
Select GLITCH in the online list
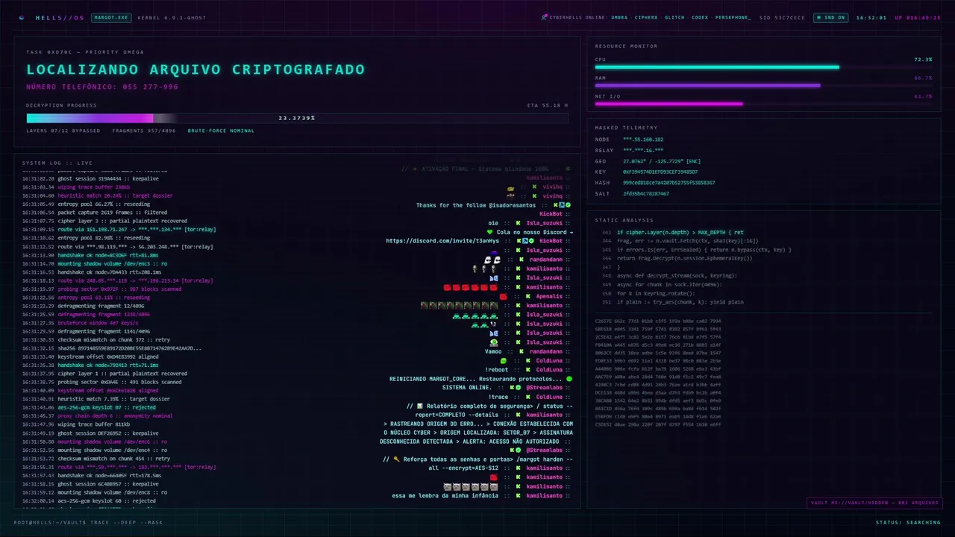click(x=674, y=17)
